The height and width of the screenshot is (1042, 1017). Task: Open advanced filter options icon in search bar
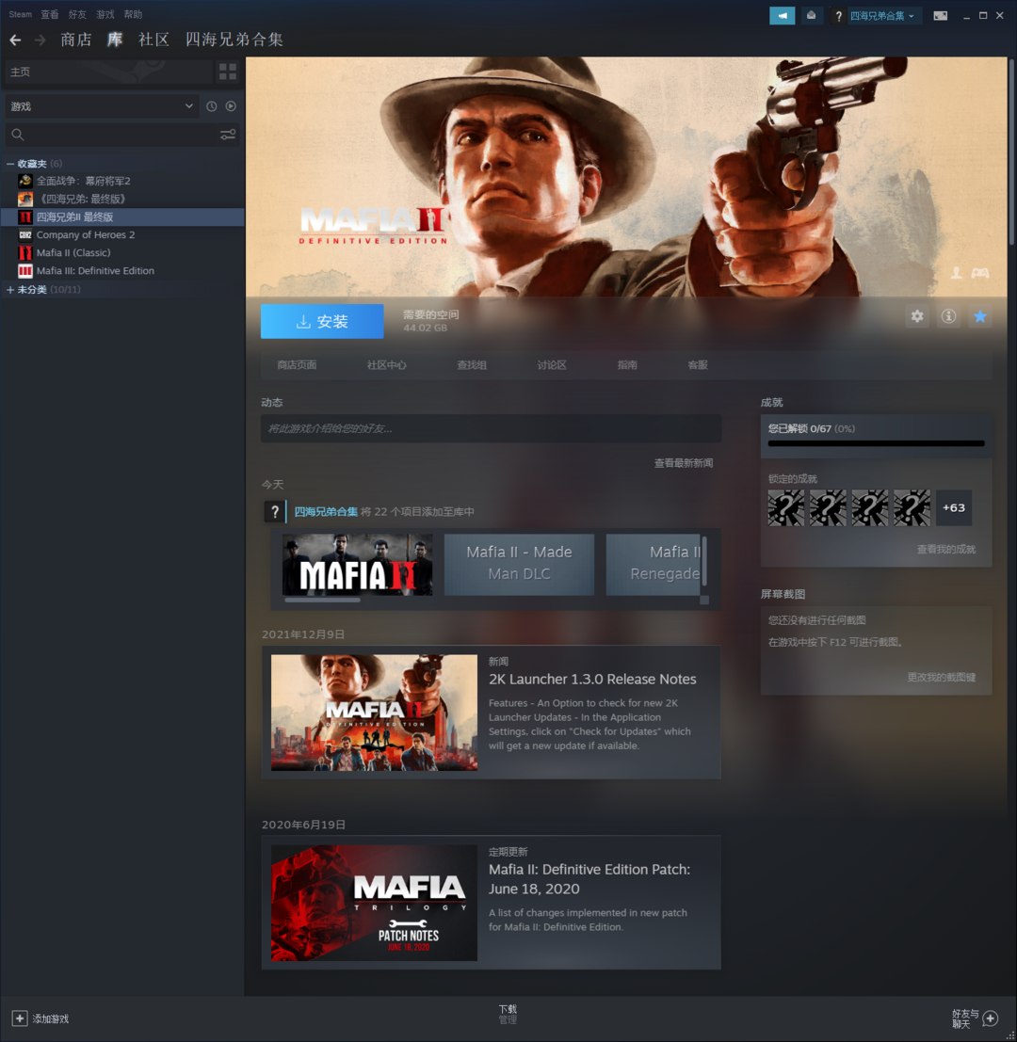point(228,135)
